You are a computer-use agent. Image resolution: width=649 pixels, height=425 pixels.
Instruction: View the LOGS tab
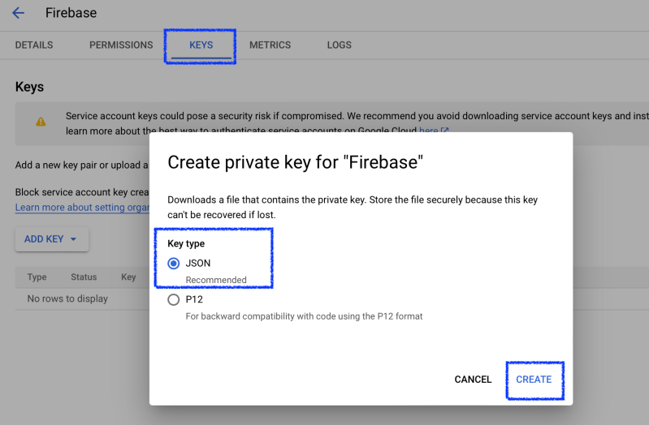tap(340, 45)
